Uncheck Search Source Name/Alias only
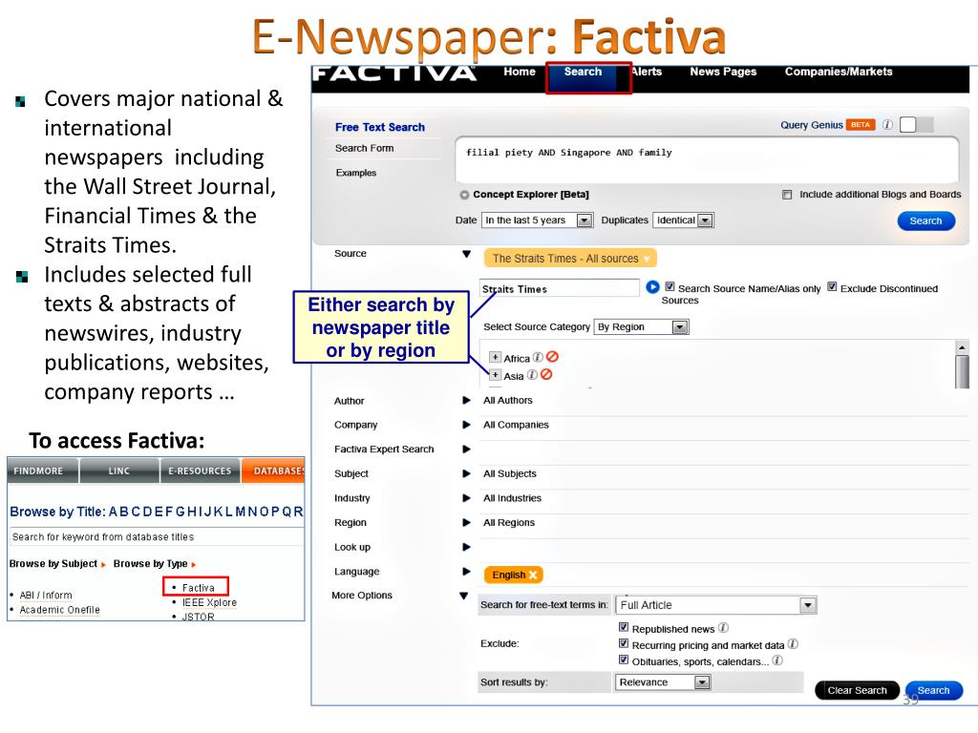Viewport: 978px width, 733px height. [670, 287]
